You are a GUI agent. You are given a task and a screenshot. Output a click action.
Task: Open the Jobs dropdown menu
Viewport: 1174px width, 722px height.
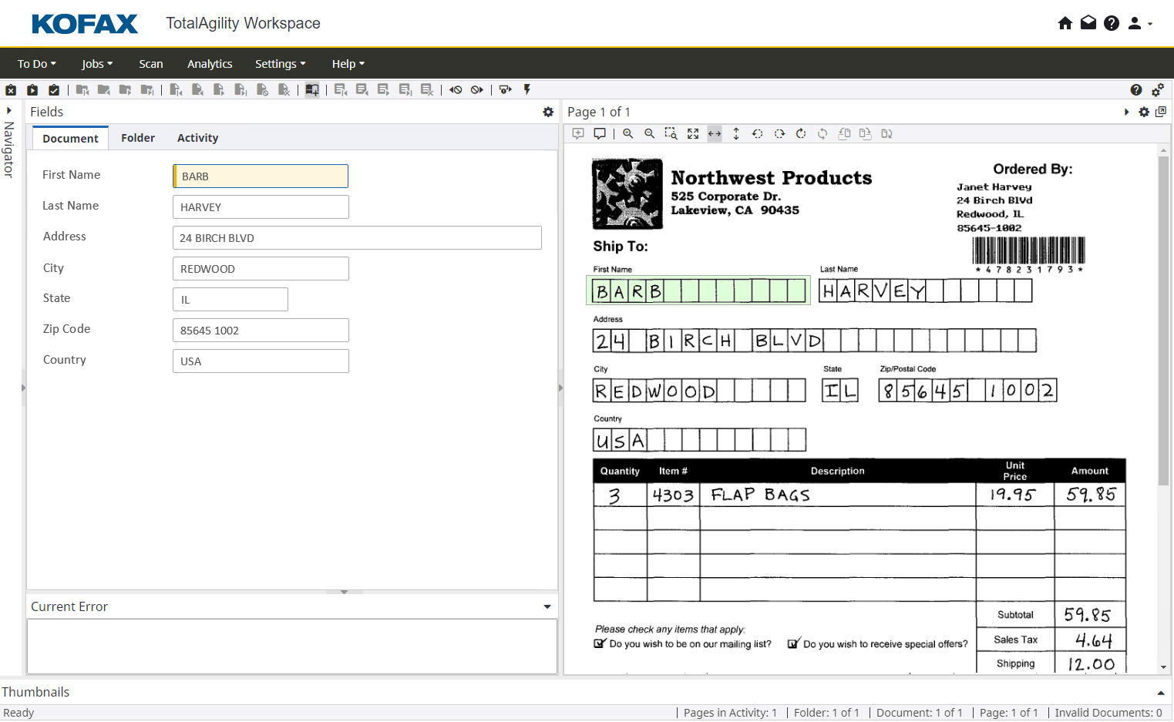[x=97, y=64]
